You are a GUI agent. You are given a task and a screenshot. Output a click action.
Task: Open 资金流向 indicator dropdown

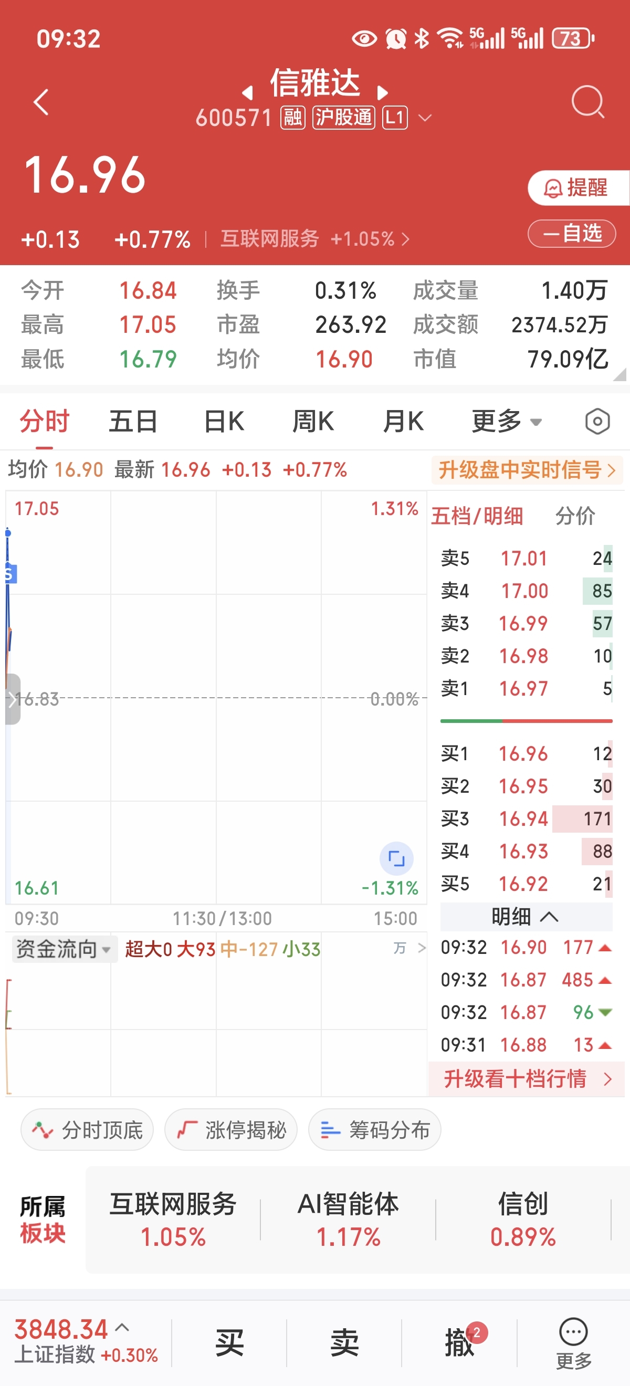tap(64, 949)
